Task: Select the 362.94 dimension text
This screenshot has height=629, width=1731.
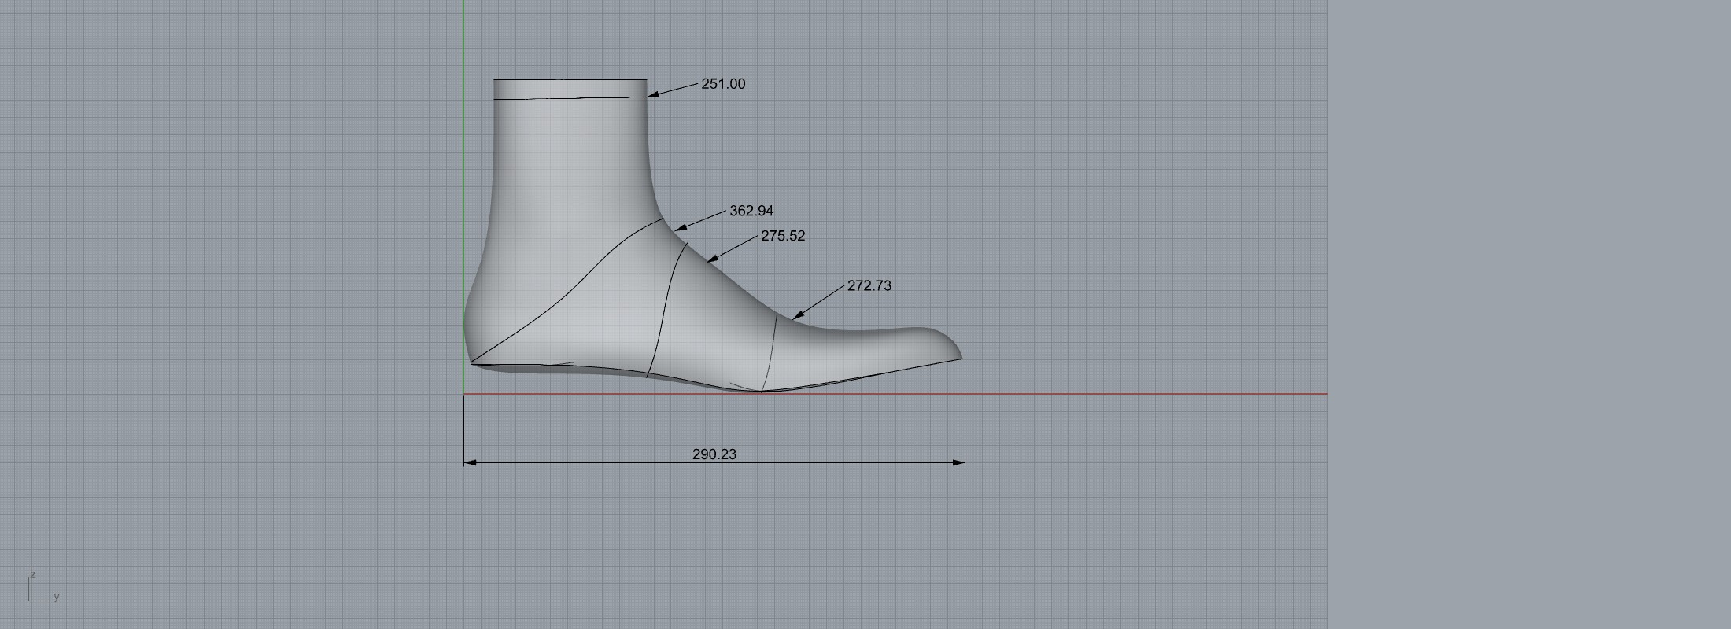Action: tap(751, 211)
